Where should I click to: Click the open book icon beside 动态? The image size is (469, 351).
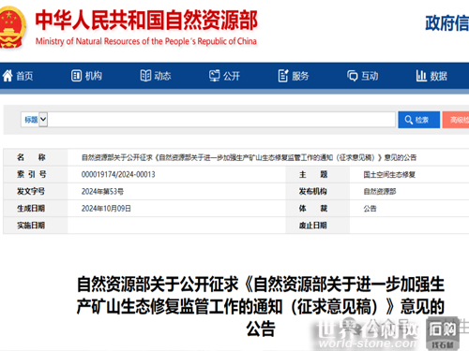point(145,76)
